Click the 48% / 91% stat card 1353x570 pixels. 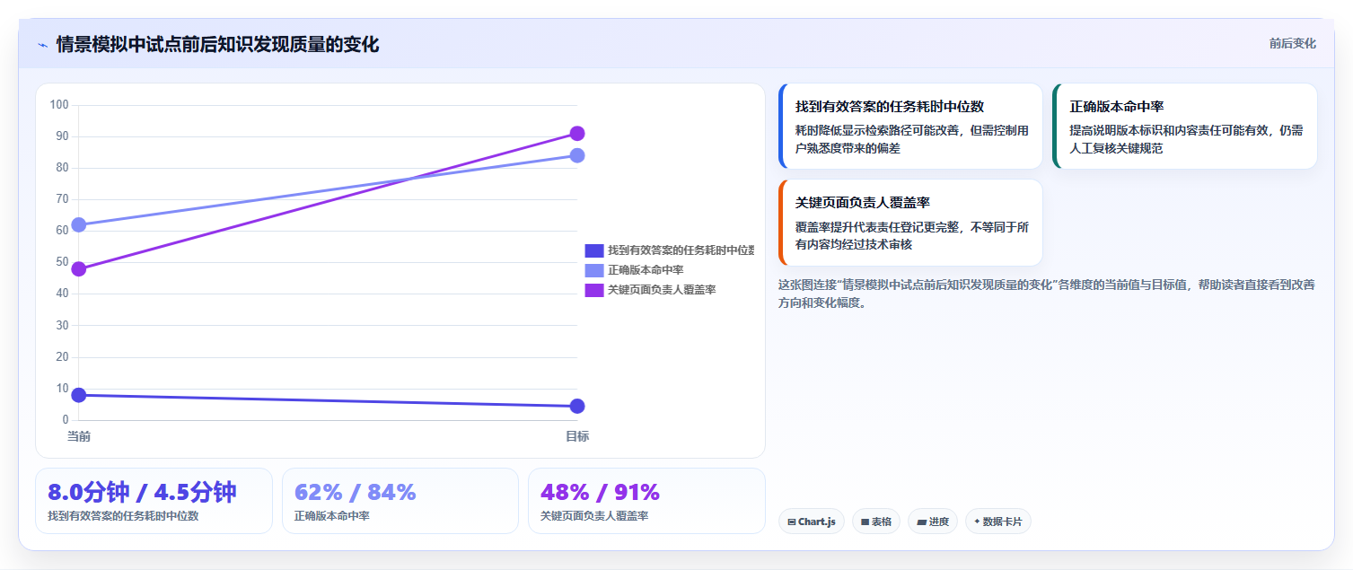(x=646, y=501)
